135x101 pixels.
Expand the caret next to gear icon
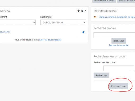click(85, 11)
